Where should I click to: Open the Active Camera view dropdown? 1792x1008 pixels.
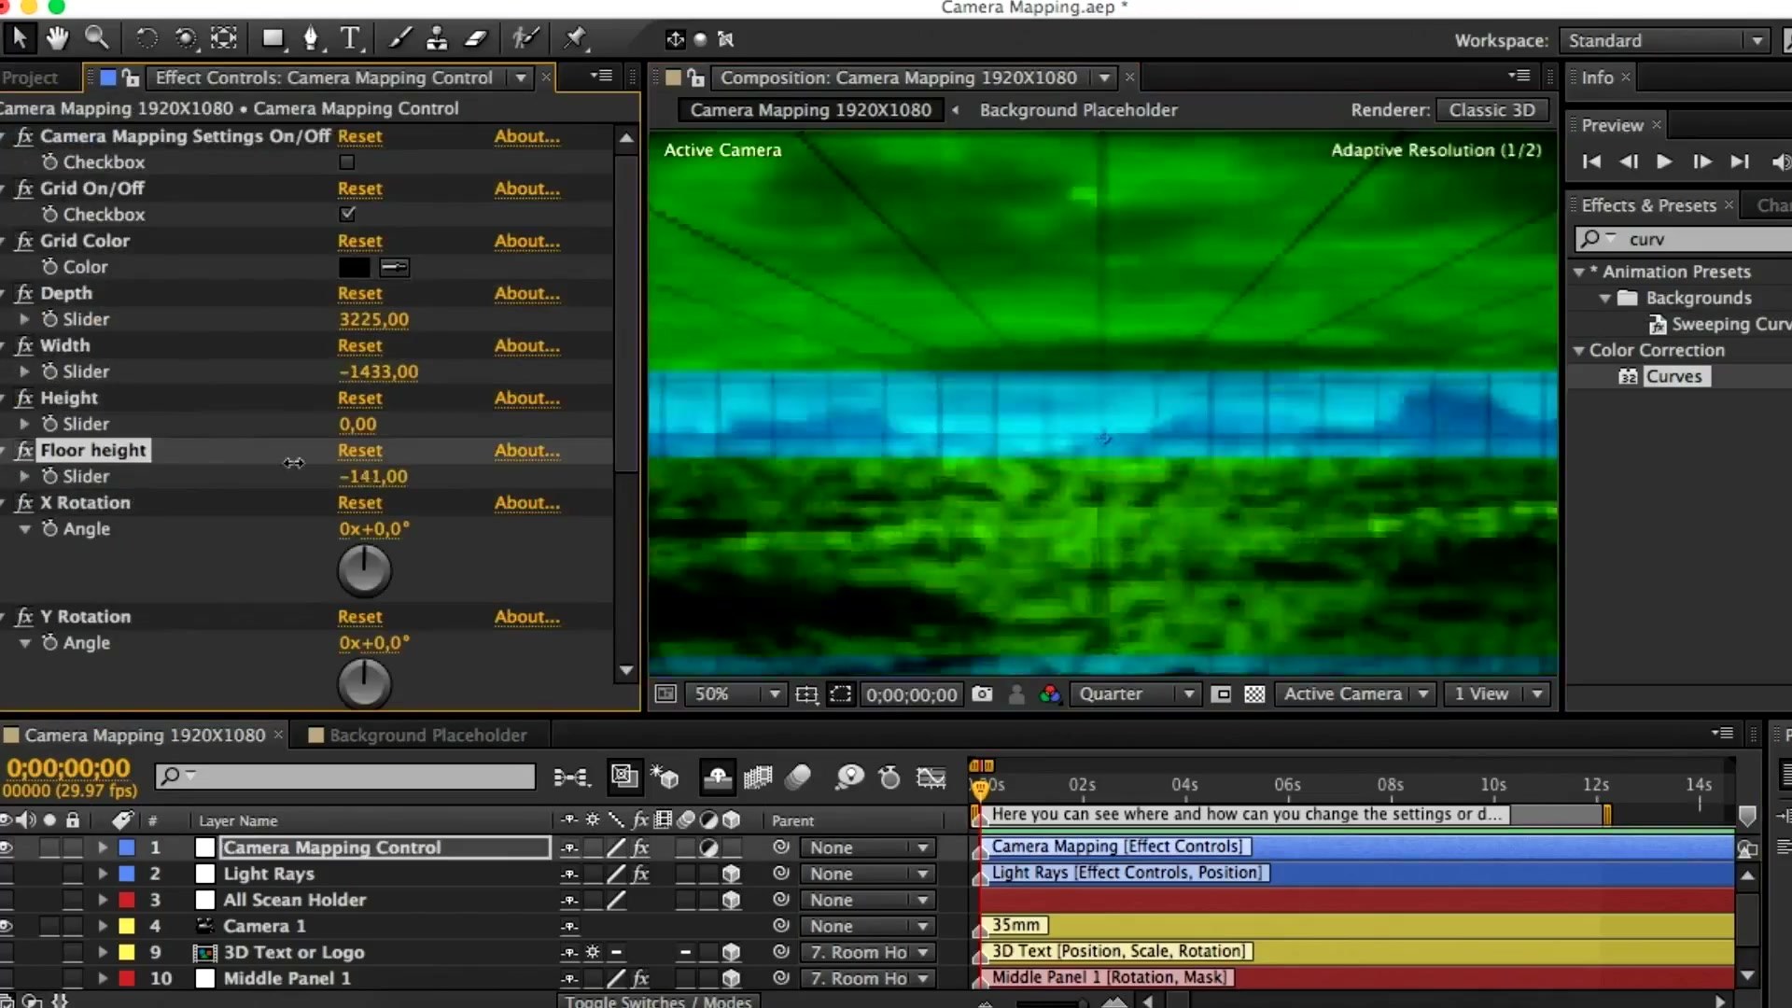(1354, 693)
